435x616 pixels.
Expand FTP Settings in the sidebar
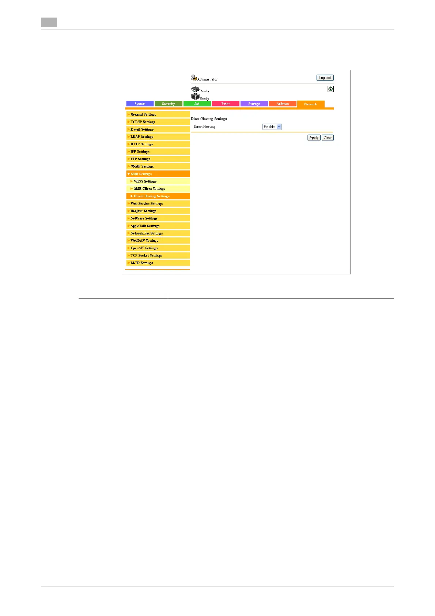[158, 159]
